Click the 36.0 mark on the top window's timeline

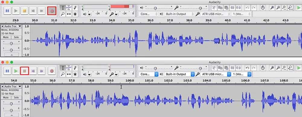[x=150, y=21]
